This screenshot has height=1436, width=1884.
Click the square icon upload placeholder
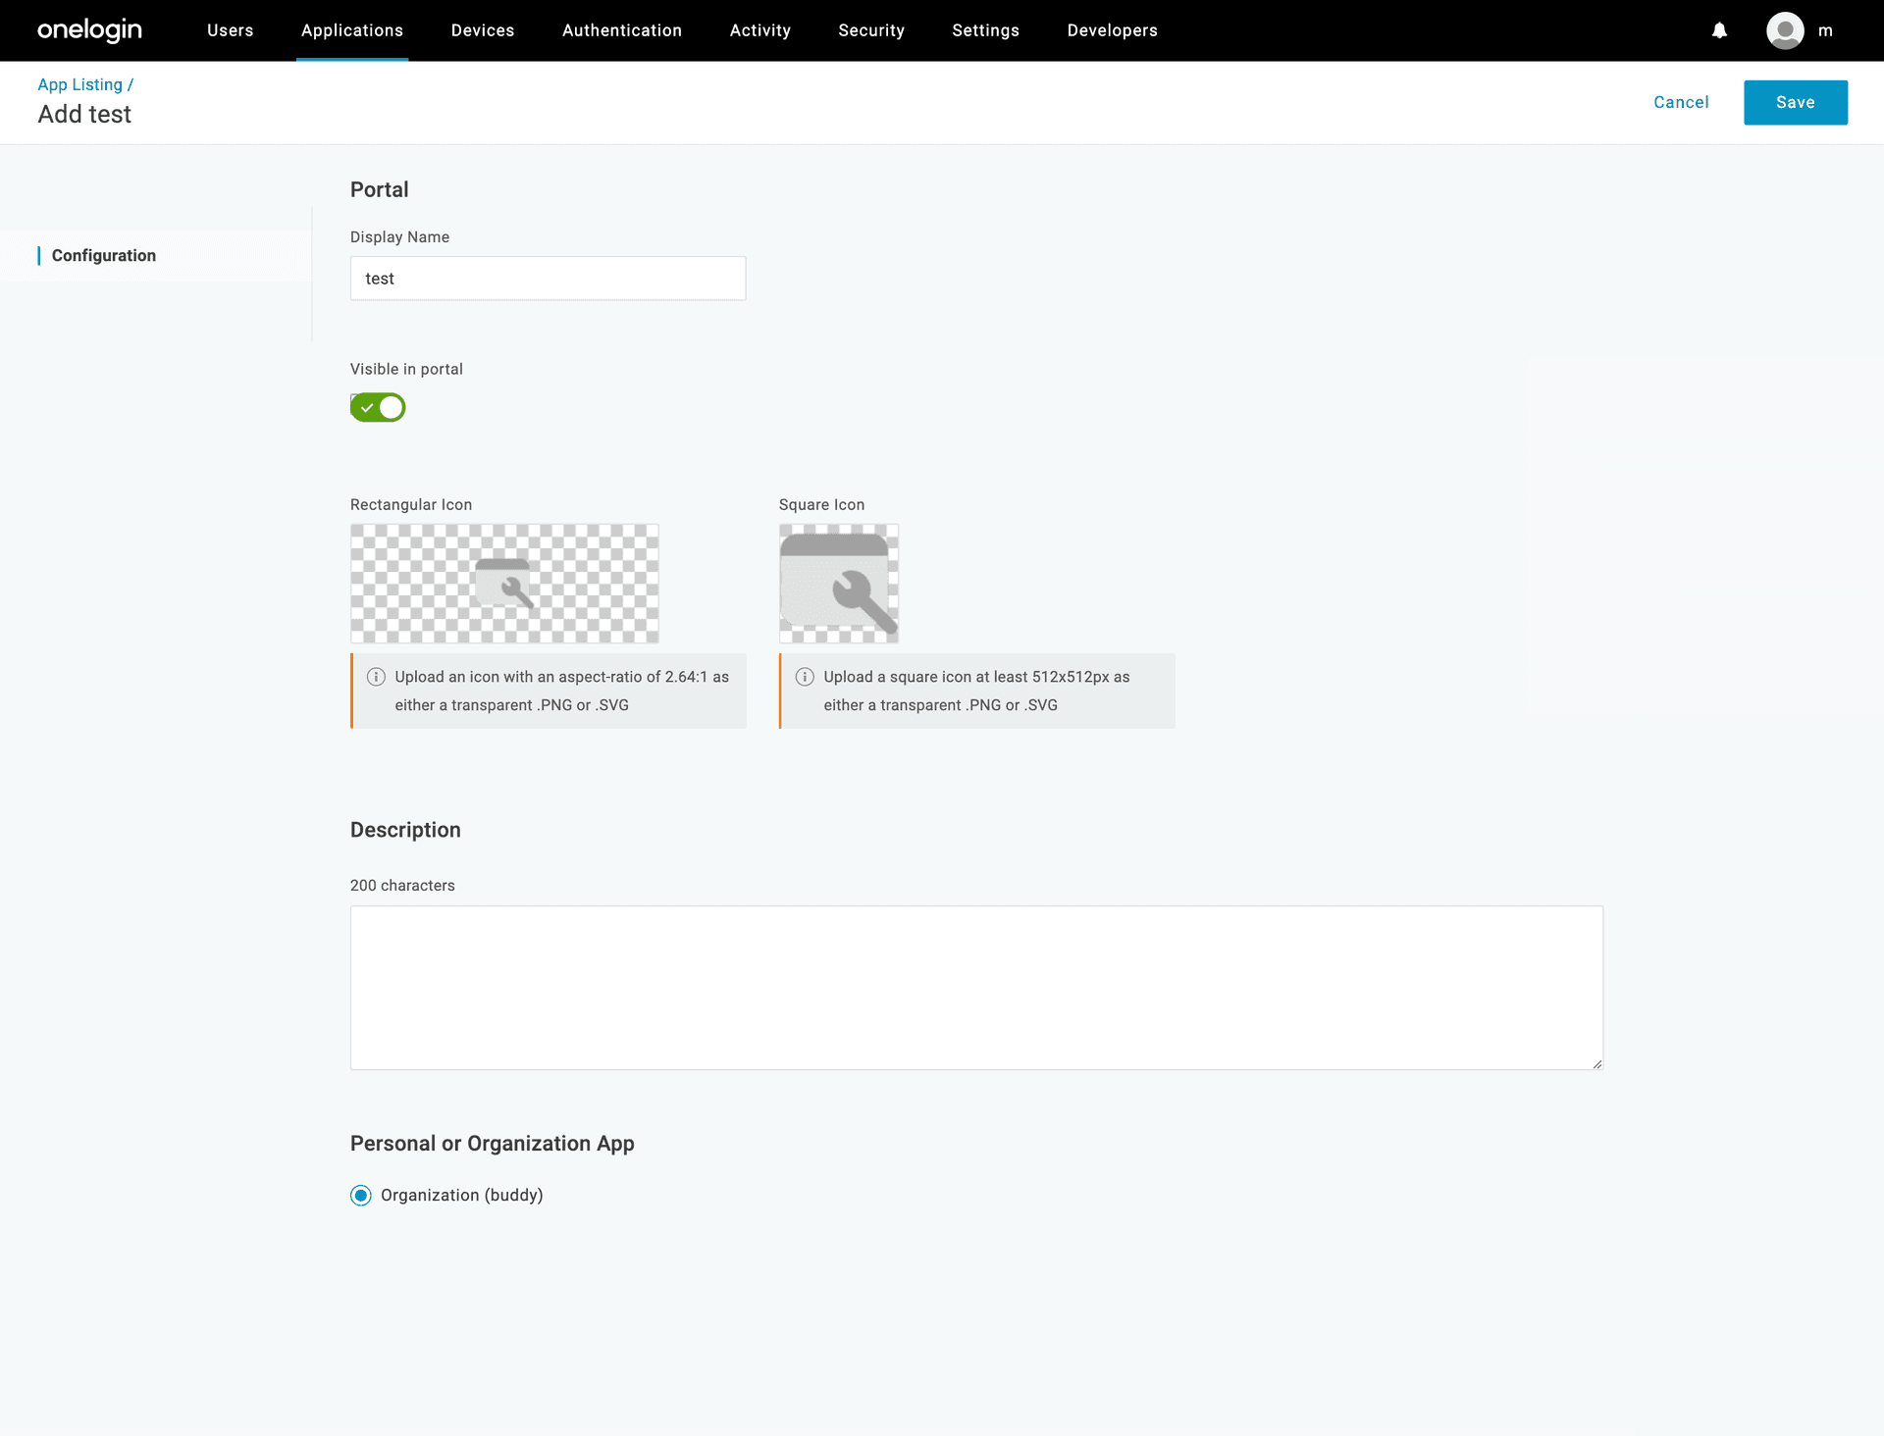(839, 584)
